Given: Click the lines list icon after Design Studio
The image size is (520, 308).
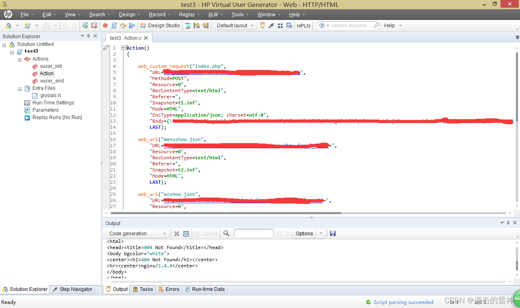Looking at the screenshot, I should pos(188,26).
